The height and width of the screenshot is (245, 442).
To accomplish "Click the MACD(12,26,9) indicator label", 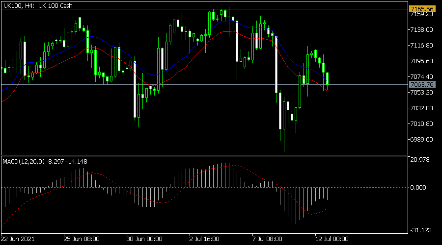I will click(45, 162).
